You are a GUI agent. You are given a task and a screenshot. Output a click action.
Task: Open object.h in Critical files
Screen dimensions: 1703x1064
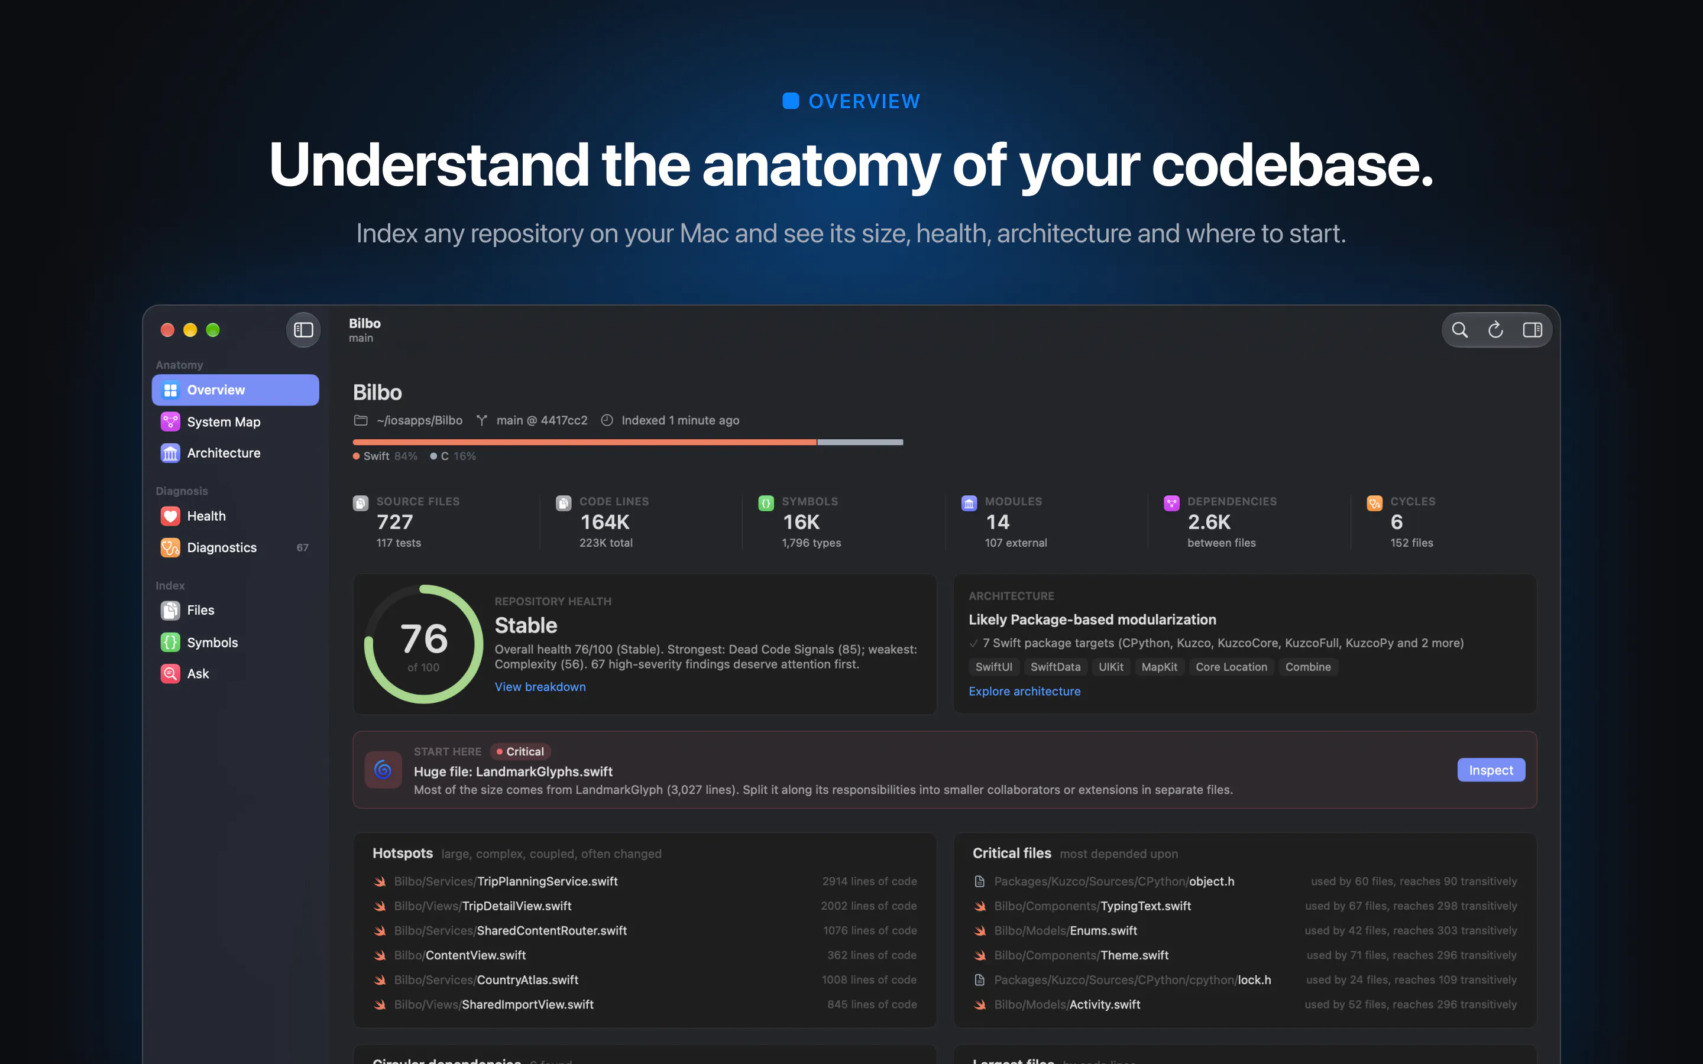point(1245,881)
